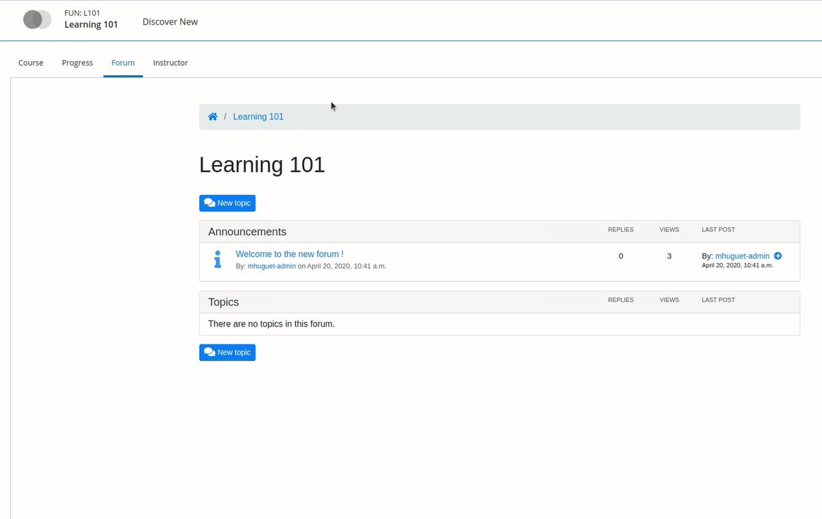Open mhuguet-admin link in Last Post column
The height and width of the screenshot is (519, 822).
(x=743, y=256)
